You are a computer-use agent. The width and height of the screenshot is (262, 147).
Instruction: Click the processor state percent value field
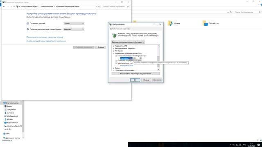[x=136, y=58]
